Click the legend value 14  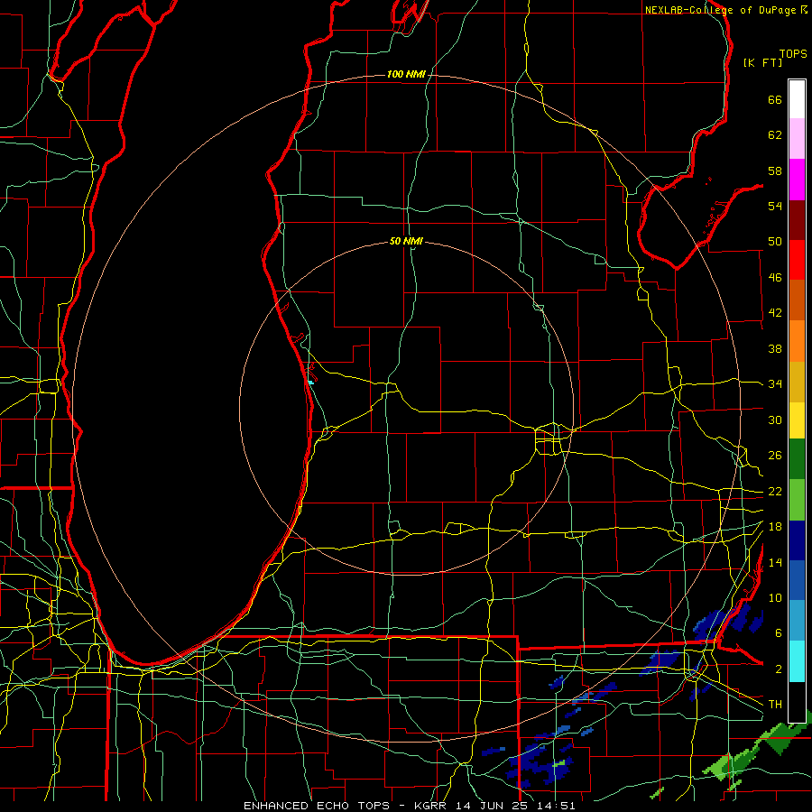click(x=775, y=562)
